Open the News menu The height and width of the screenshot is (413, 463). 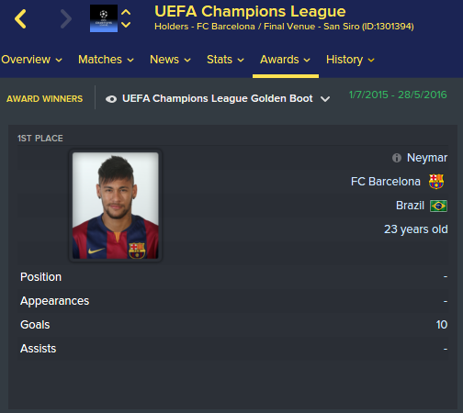coord(170,60)
